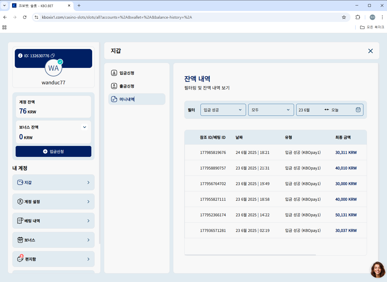Click the blue 입금신청 deposit button

tap(53, 151)
